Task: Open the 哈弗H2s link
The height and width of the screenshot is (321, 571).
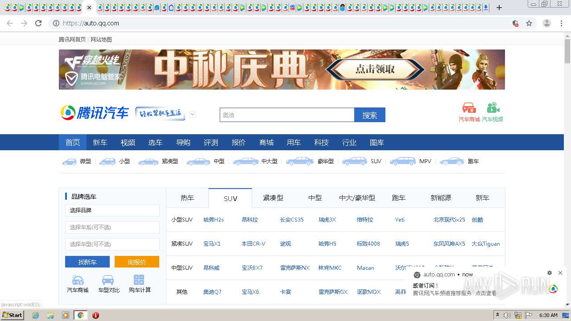Action: [x=214, y=220]
